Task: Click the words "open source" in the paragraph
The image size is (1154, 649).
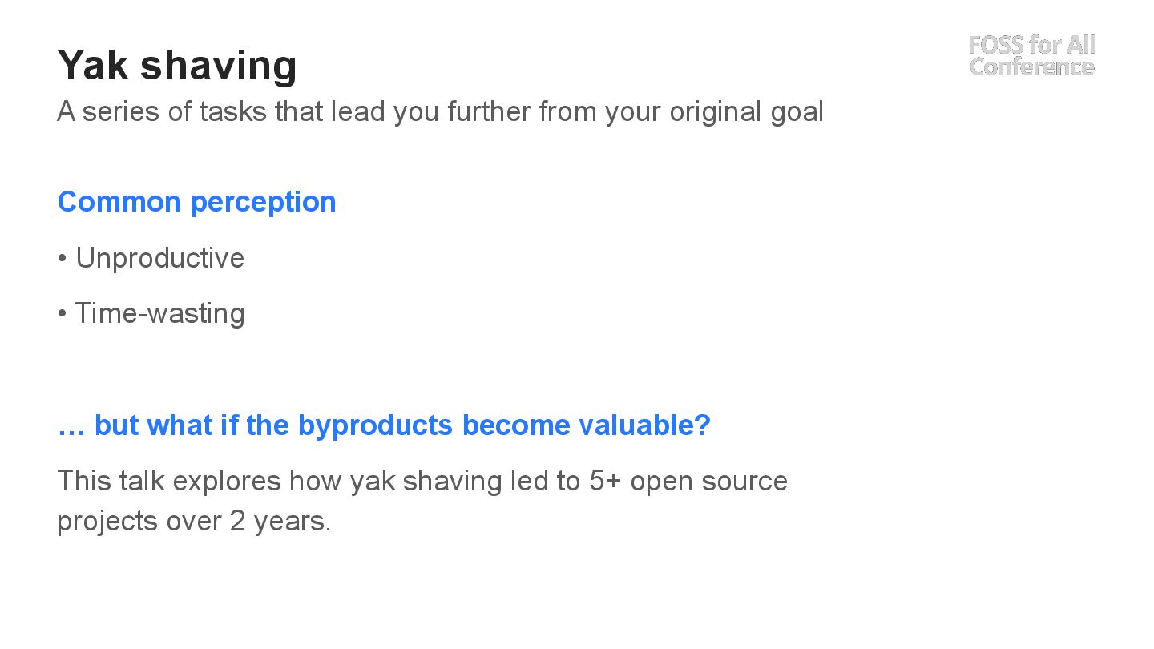Action: coord(709,482)
